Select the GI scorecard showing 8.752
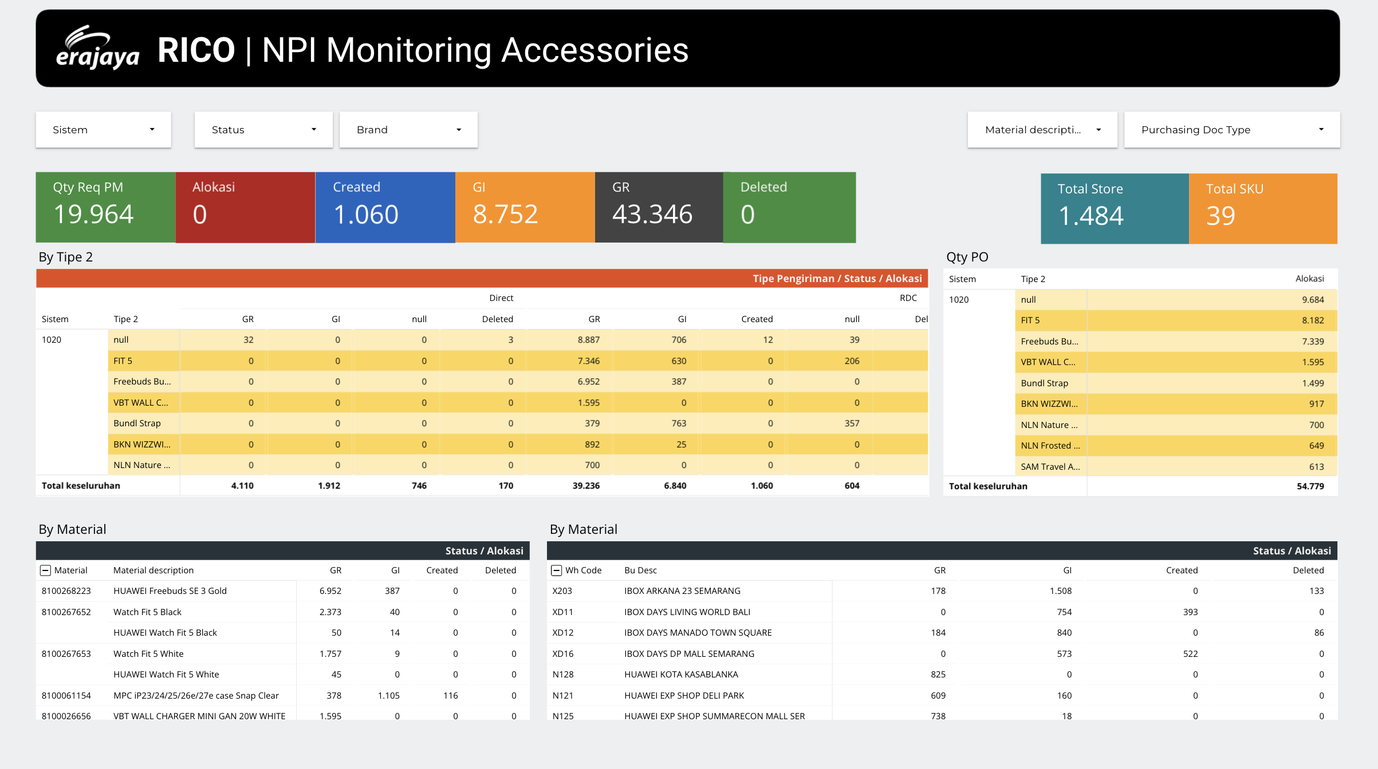1378x769 pixels. tap(525, 207)
